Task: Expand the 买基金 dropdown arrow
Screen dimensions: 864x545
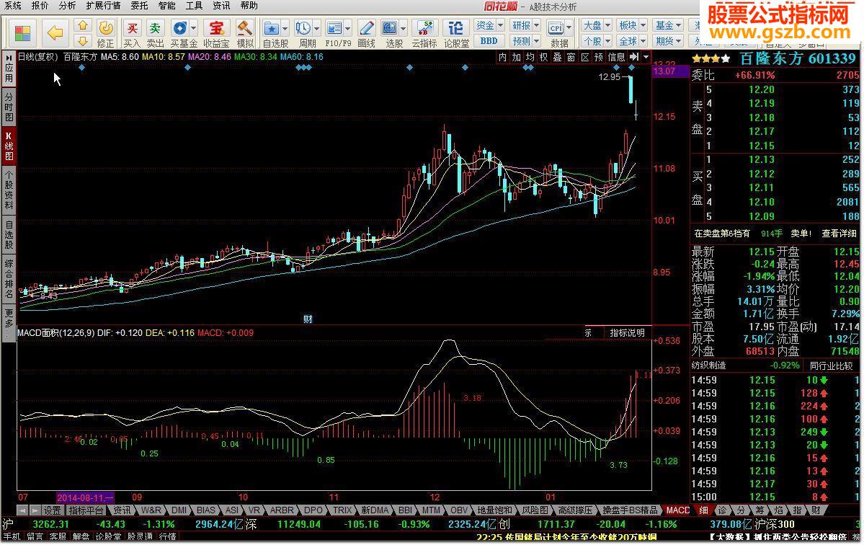Action: pyautogui.click(x=193, y=27)
